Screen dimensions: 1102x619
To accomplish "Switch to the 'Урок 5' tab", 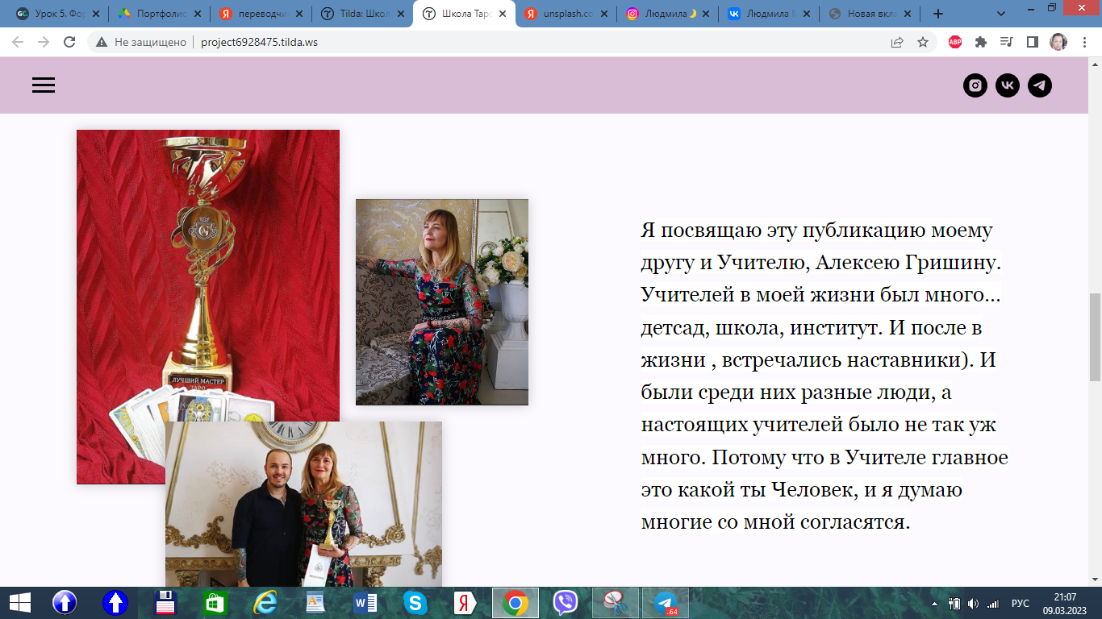I will (x=56, y=14).
